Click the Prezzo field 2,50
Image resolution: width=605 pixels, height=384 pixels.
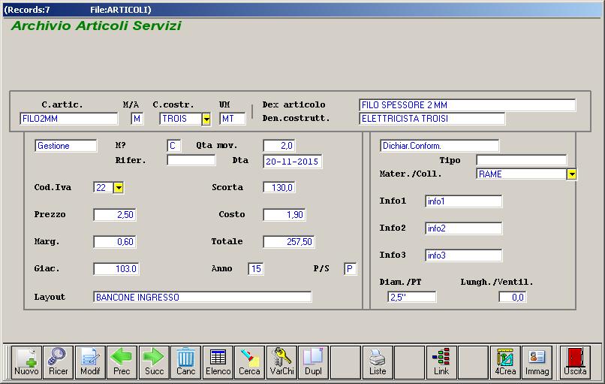tap(115, 215)
